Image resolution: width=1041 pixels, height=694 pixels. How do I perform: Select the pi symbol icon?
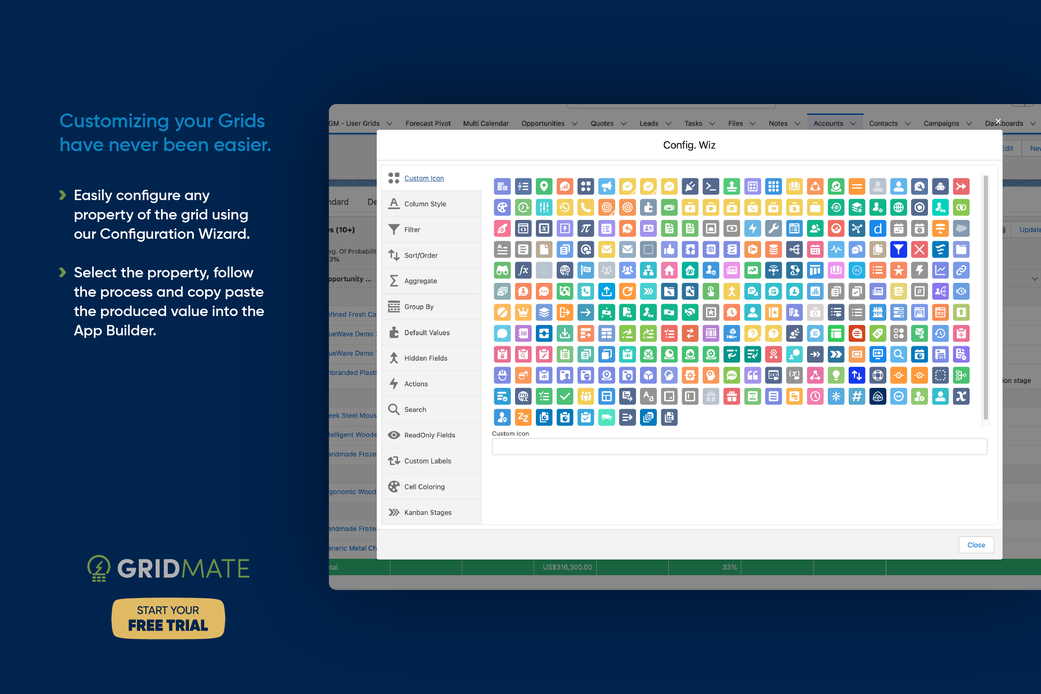[585, 228]
